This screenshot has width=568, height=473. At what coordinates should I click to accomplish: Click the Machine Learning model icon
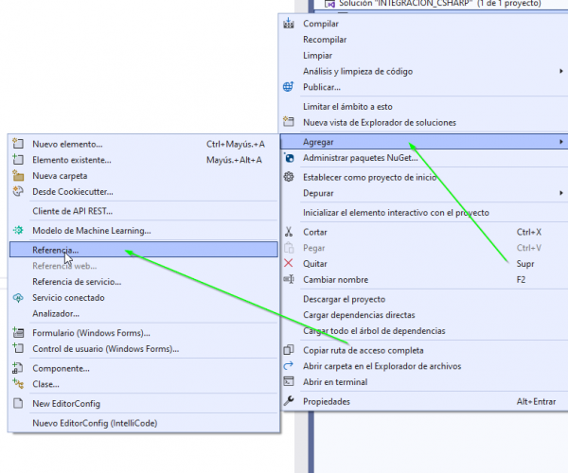coord(18,230)
